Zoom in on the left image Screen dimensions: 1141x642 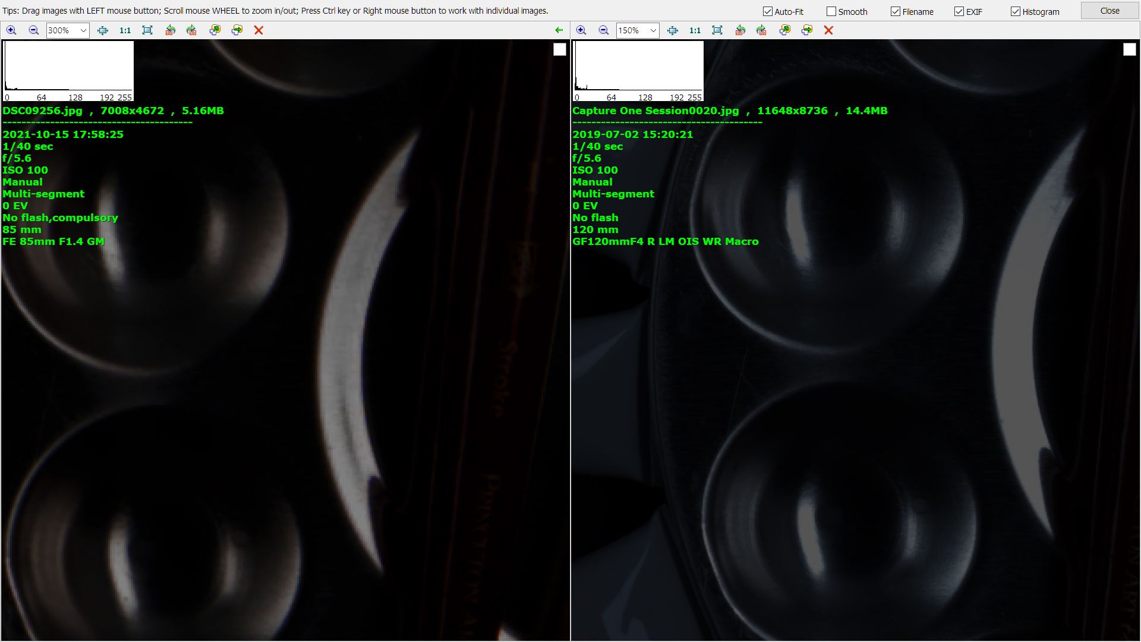pyautogui.click(x=11, y=30)
